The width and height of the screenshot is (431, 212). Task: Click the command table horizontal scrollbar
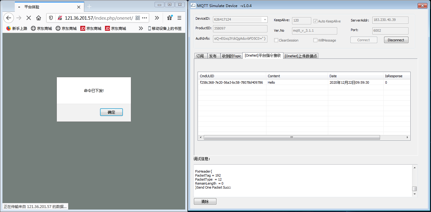pos(291,137)
